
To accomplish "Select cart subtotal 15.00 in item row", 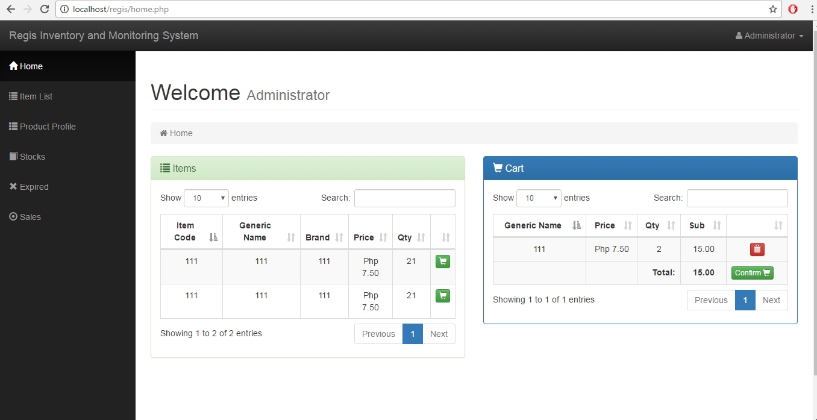I will click(x=704, y=249).
